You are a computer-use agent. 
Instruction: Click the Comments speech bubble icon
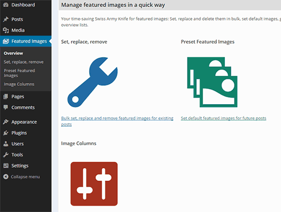click(6, 107)
